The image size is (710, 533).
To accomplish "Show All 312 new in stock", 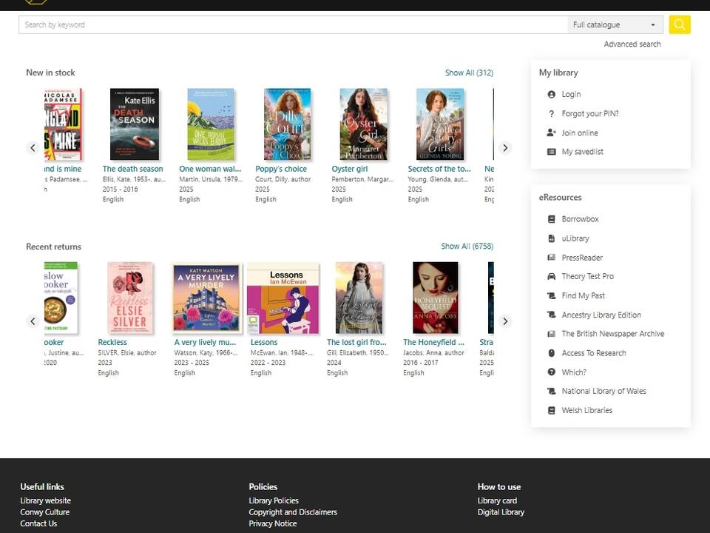I will coord(469,73).
